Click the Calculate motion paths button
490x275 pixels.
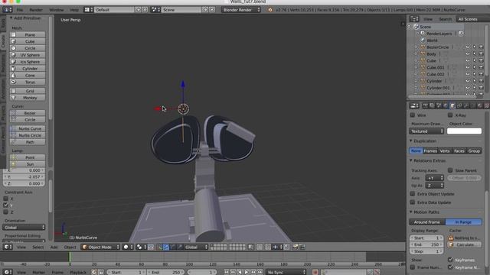click(465, 244)
